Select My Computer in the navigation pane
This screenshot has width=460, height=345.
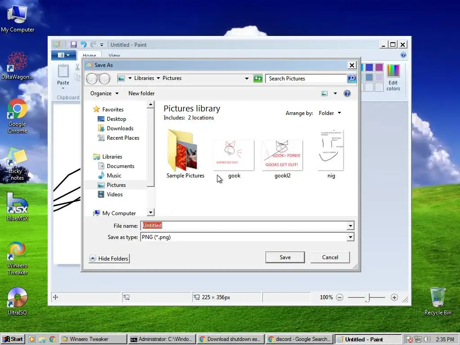click(x=119, y=213)
